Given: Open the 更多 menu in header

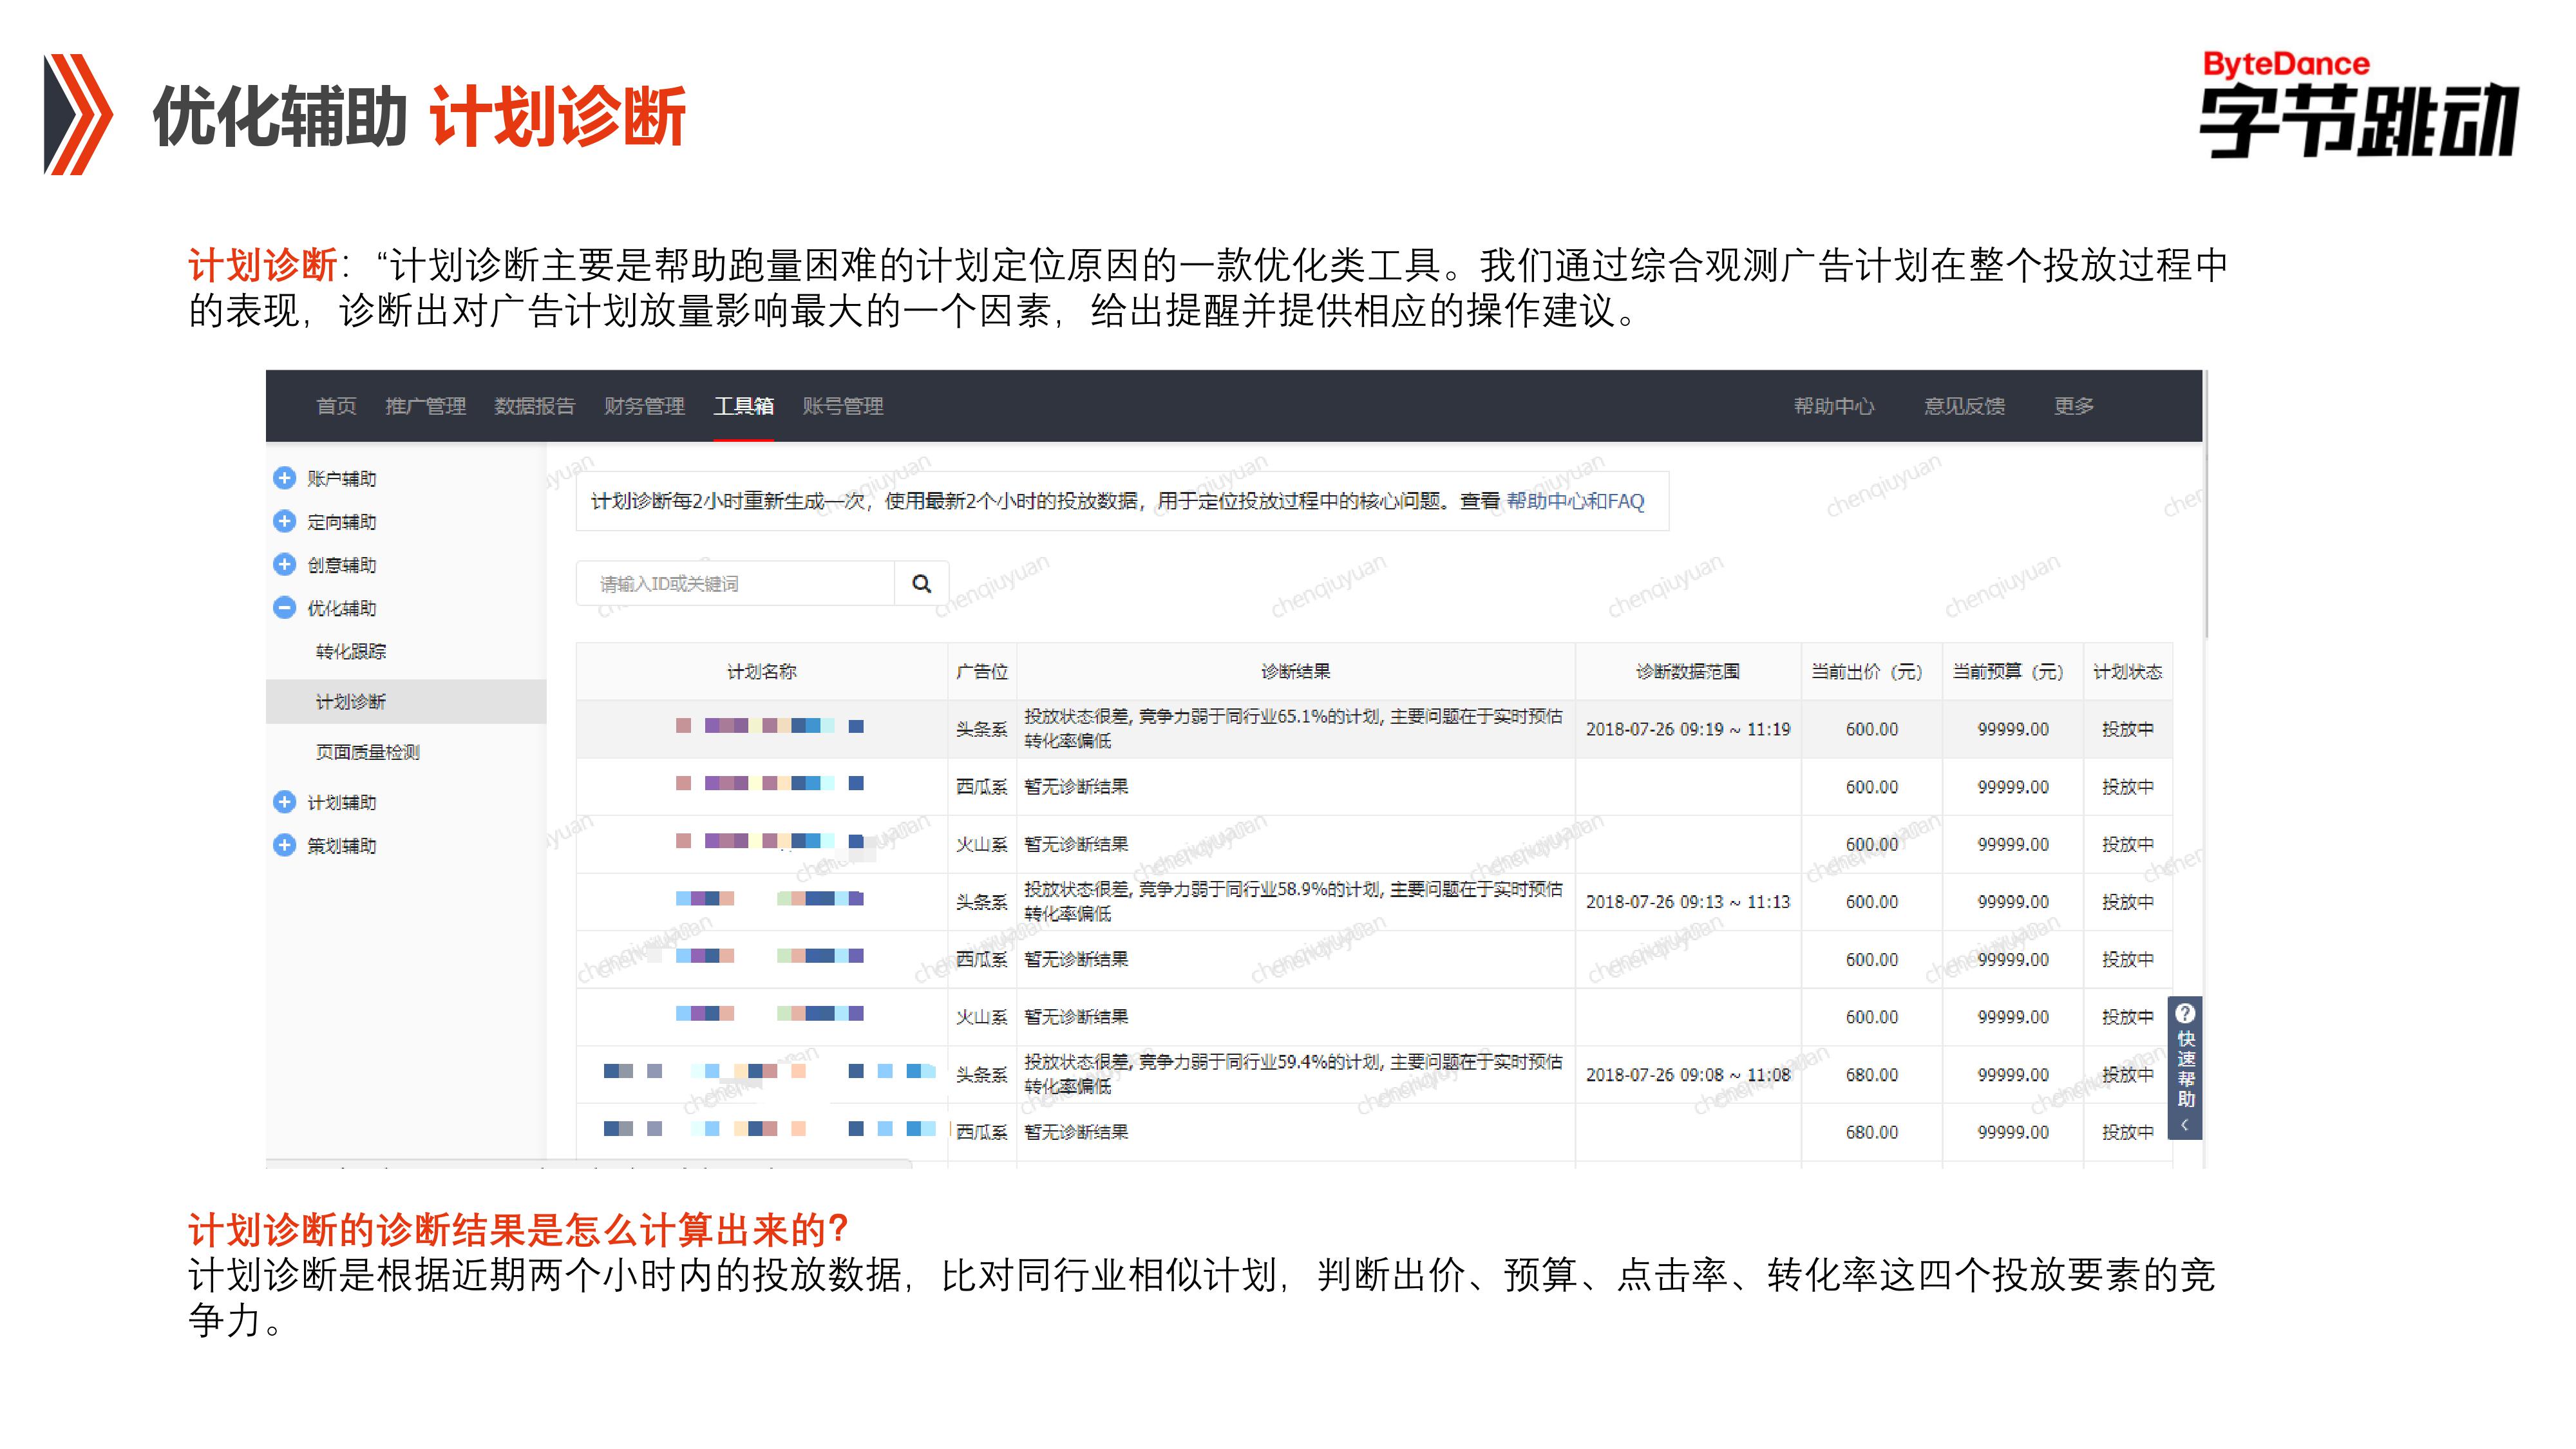Looking at the screenshot, I should coord(2073,406).
